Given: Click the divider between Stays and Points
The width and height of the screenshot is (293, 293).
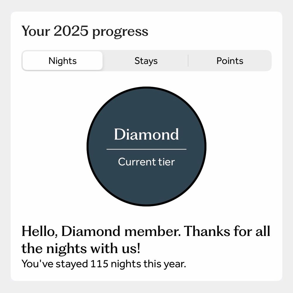Looking at the screenshot, I should tap(188, 61).
